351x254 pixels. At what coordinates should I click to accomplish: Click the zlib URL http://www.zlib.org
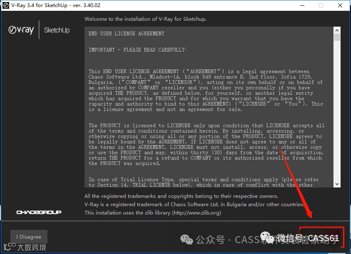(x=197, y=212)
